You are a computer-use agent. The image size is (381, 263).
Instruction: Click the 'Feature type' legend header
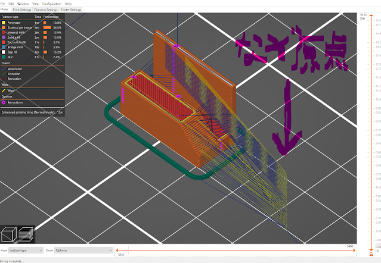(x=10, y=17)
